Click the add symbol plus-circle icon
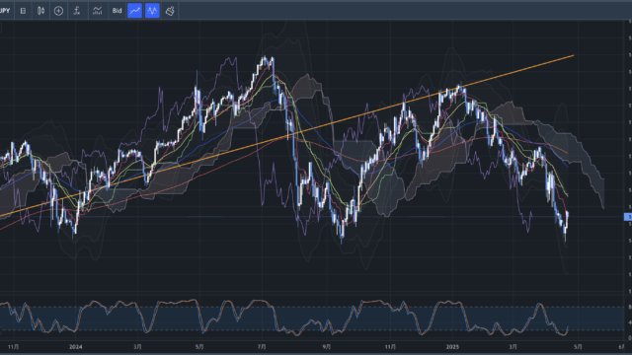This screenshot has width=632, height=355. pyautogui.click(x=58, y=11)
